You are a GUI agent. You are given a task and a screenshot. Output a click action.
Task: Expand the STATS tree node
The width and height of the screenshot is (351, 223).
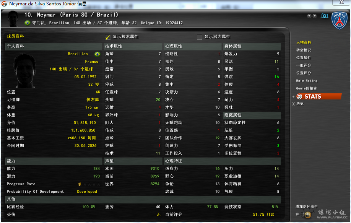click(293, 96)
